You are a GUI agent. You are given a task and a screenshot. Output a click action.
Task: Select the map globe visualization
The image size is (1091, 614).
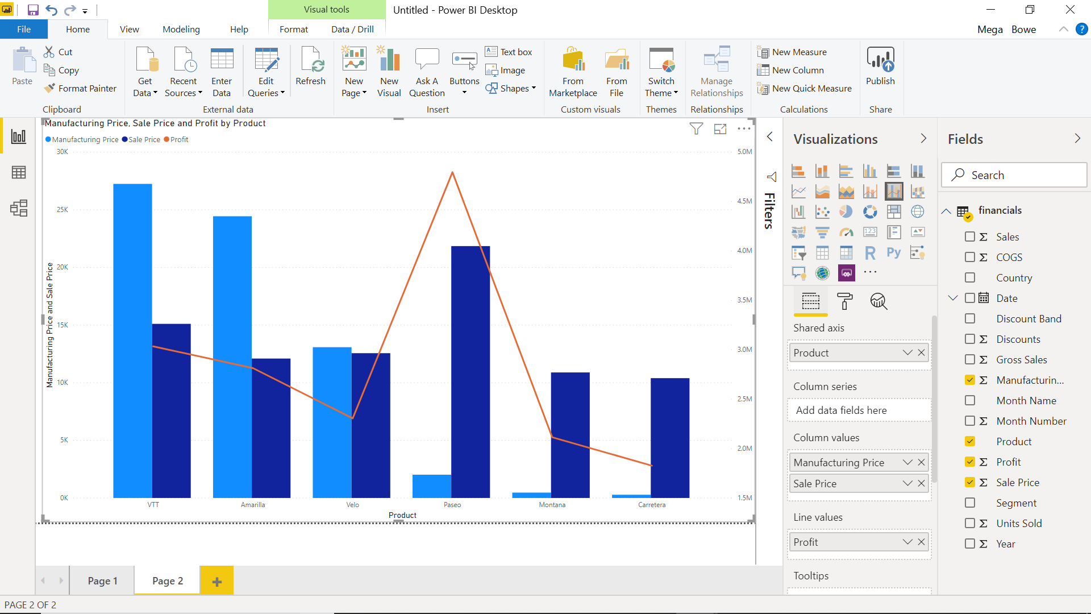[918, 212]
